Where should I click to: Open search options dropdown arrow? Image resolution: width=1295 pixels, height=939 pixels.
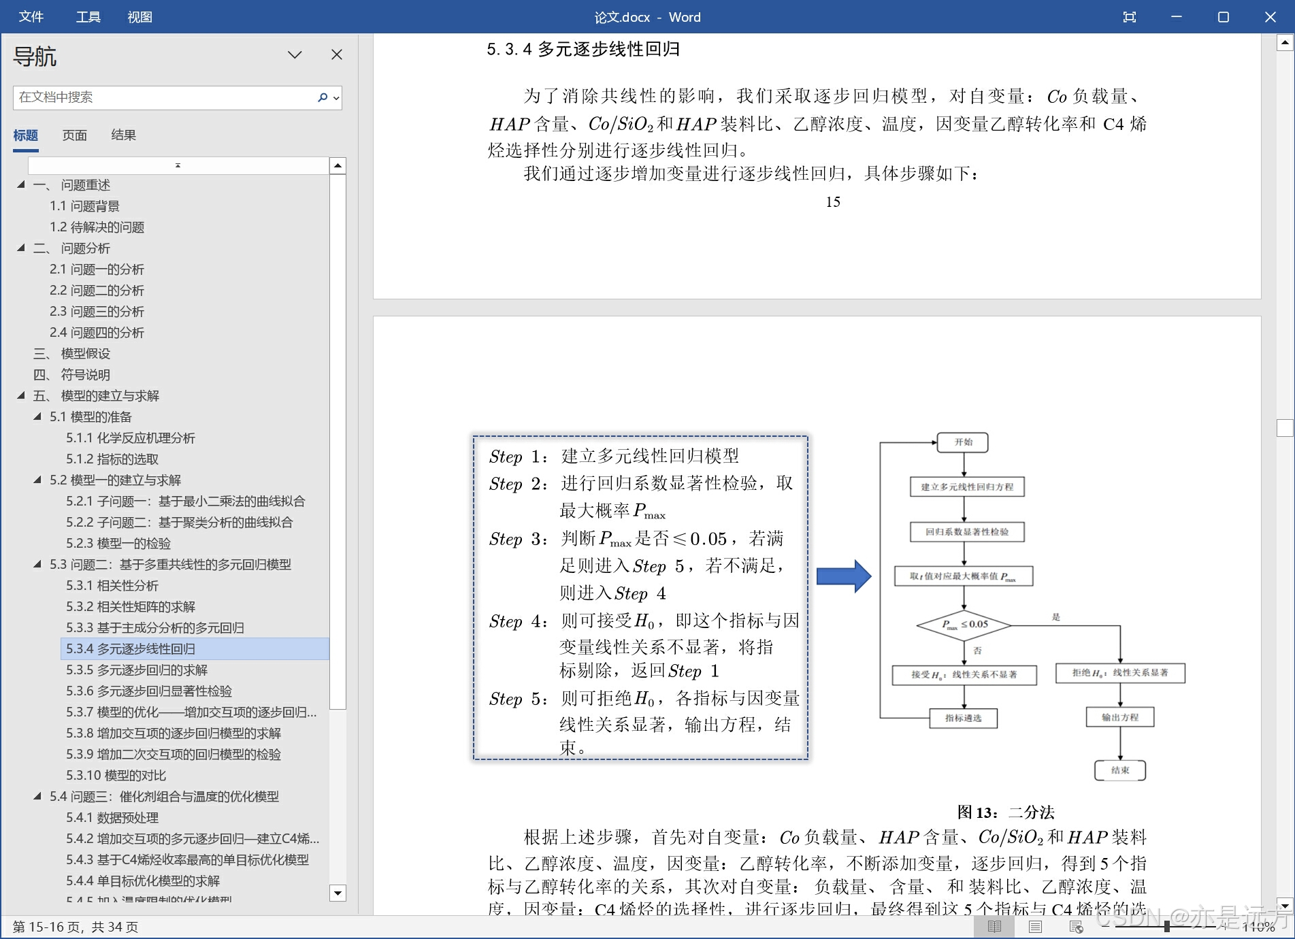[x=335, y=98]
